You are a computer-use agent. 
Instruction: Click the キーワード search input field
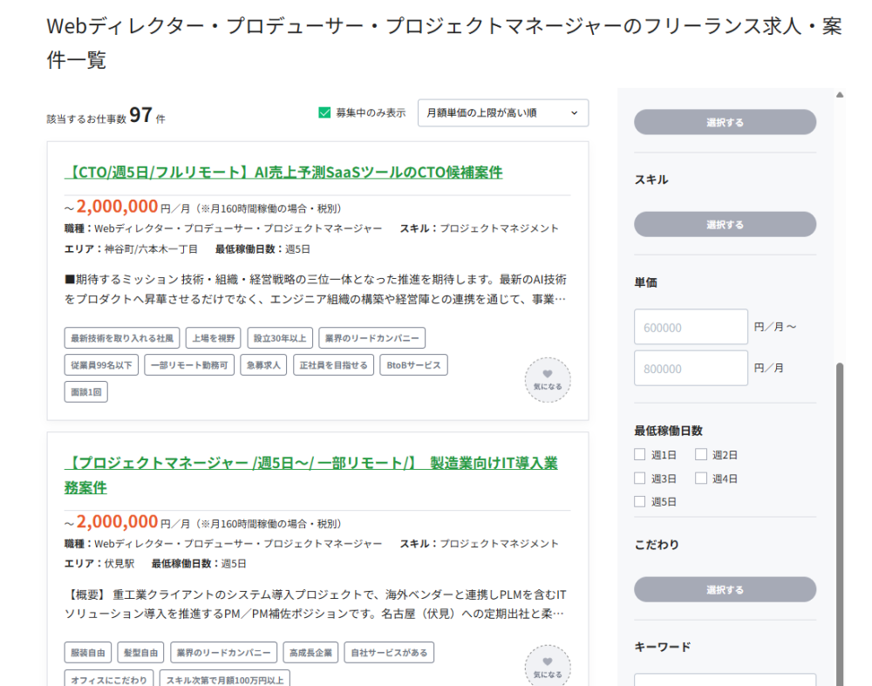[x=725, y=679]
